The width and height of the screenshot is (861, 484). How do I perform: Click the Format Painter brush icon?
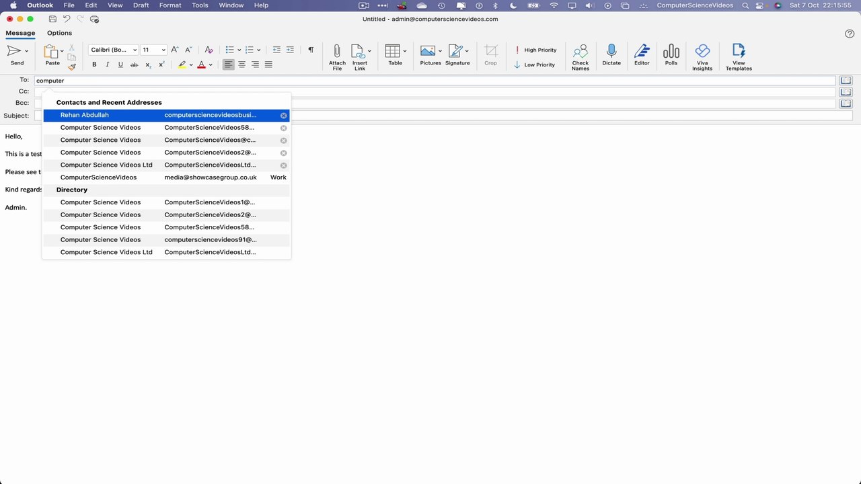pyautogui.click(x=72, y=67)
